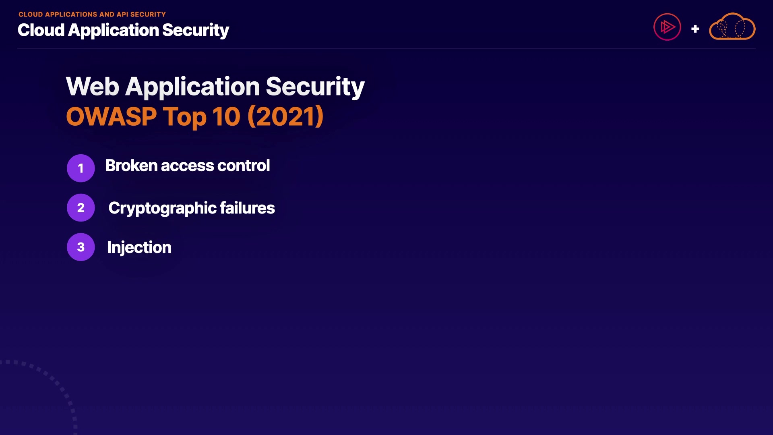Click the word Security in the white heading

tap(315, 87)
